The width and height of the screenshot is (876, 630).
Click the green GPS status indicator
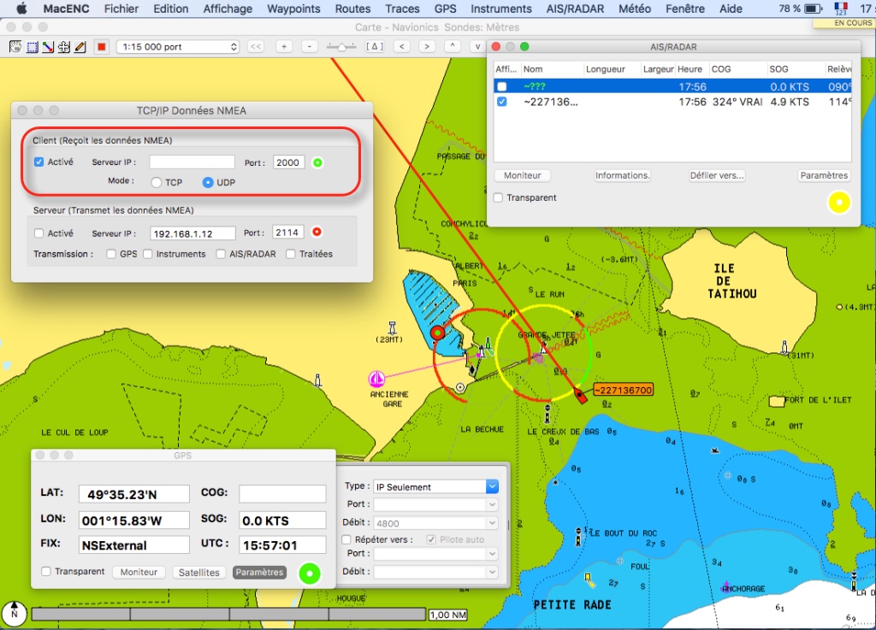pos(311,573)
